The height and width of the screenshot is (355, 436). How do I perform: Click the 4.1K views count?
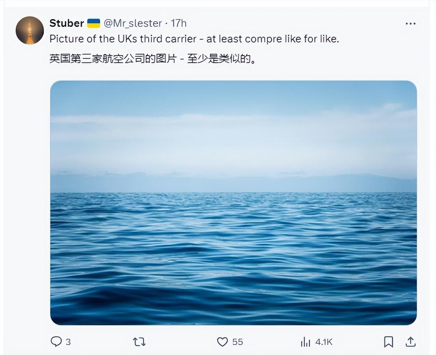click(x=323, y=342)
